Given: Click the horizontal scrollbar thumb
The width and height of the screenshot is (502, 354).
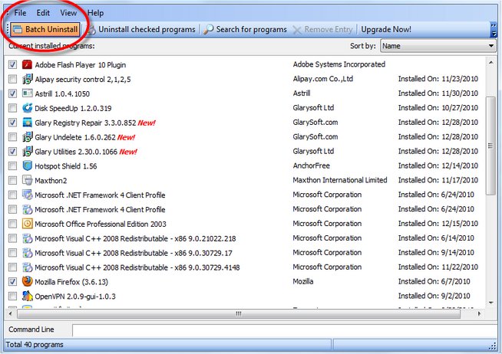Looking at the screenshot, I should click(239, 313).
